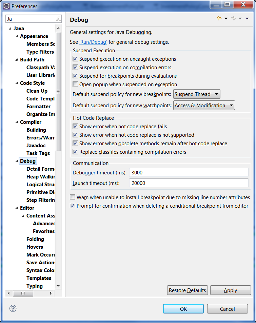Screen dimensions: 256x323
Task: Toggle Show error when obsolete methods remain
Action: [x=75, y=143]
